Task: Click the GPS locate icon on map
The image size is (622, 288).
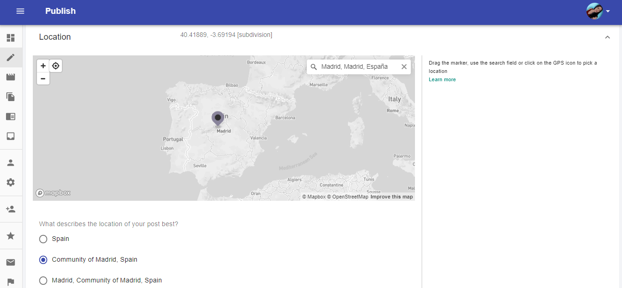Action: pyautogui.click(x=56, y=66)
